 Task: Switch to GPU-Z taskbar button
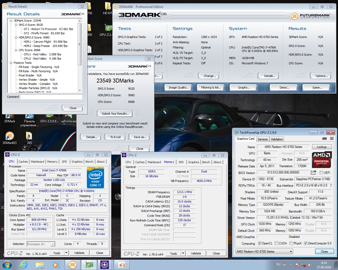89,265
